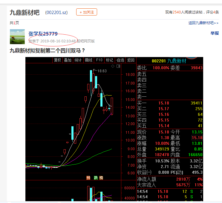Click the 跌 badge icon
This screenshot has width=222, height=203.
(x=96, y=178)
